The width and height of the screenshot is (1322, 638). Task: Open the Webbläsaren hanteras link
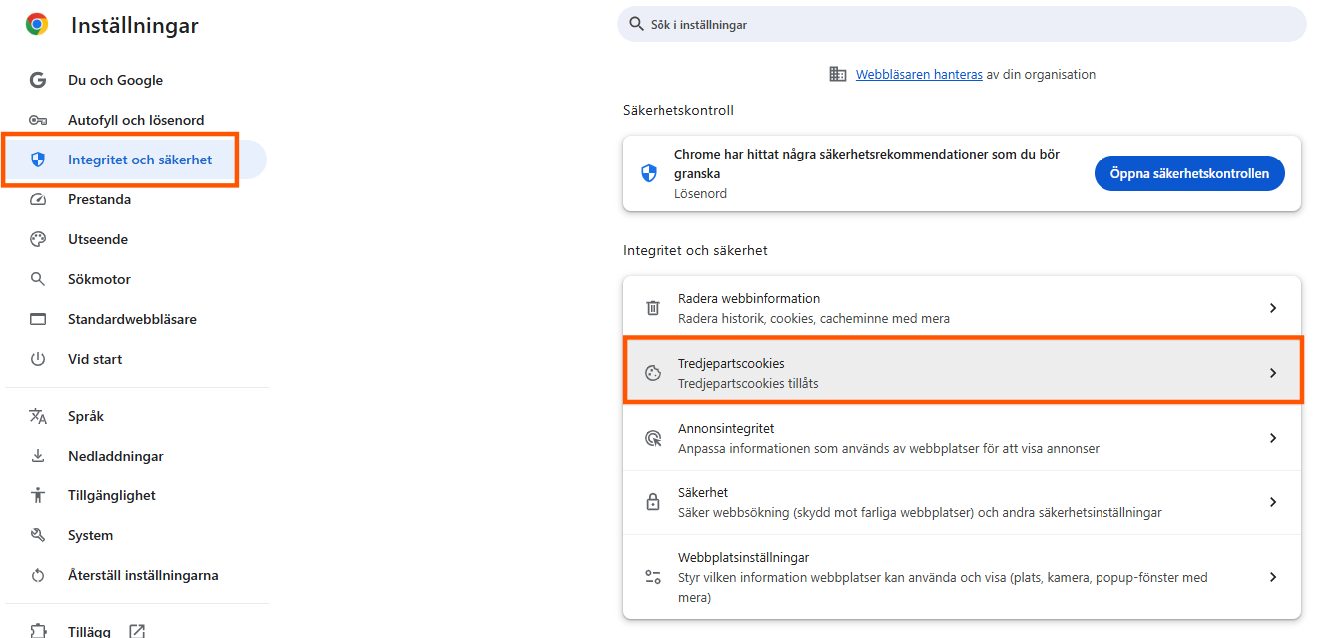click(918, 73)
